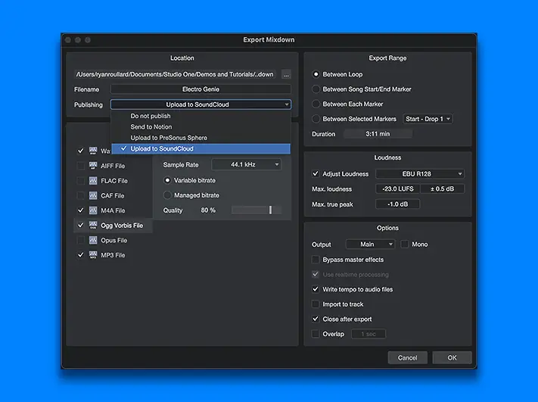Image resolution: width=538 pixels, height=402 pixels.
Task: Enable the CAF File checkbox
Action: 81,195
